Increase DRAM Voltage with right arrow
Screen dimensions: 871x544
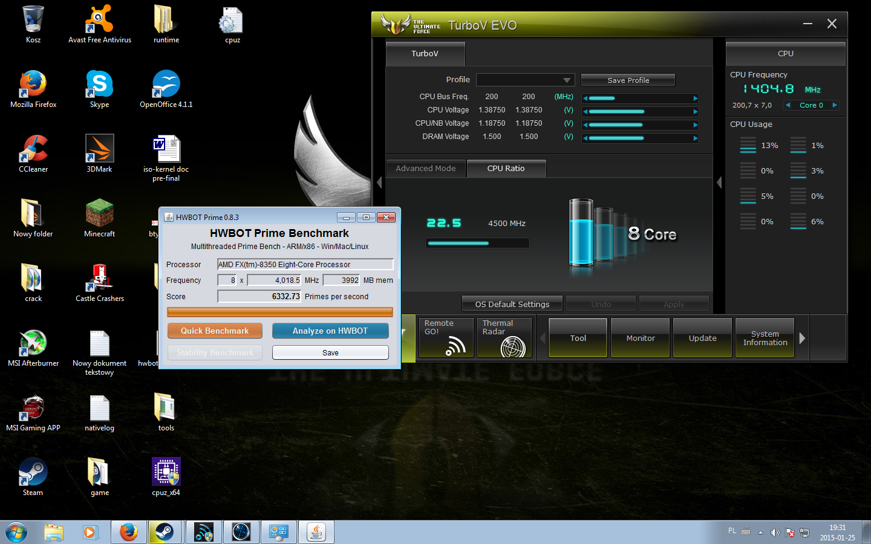(695, 138)
